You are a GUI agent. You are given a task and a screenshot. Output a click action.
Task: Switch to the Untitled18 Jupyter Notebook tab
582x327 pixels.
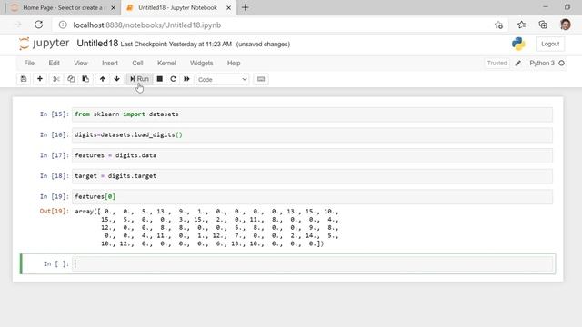(x=177, y=8)
